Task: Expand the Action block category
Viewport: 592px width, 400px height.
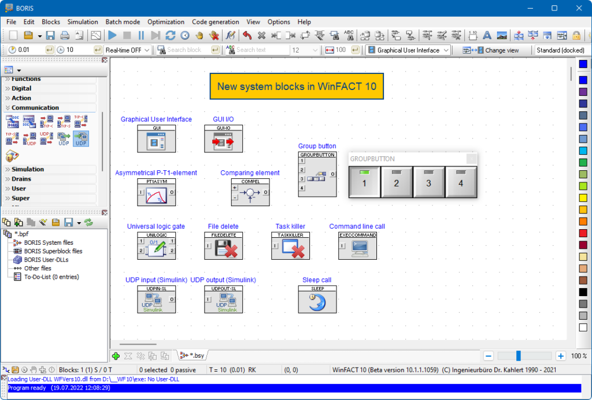Action: [x=50, y=98]
